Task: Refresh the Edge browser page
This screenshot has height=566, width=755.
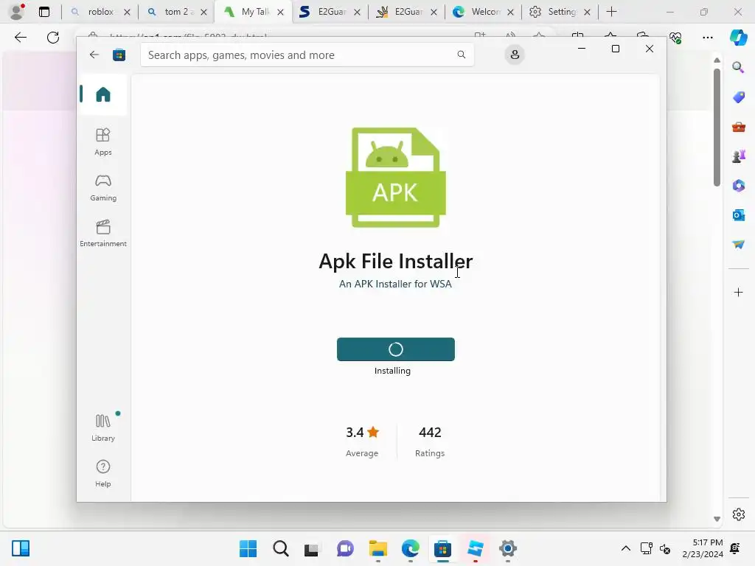Action: (x=53, y=38)
